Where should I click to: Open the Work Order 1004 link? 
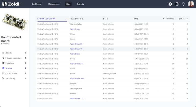[77, 78]
